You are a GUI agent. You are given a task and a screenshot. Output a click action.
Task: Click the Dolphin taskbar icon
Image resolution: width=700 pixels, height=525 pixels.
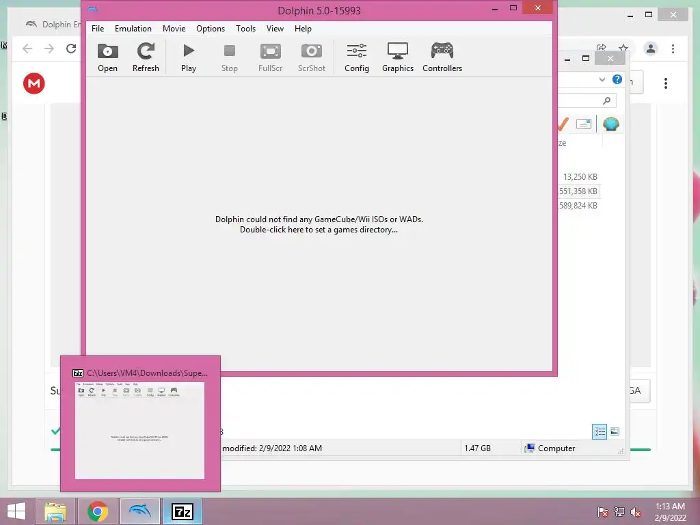139,511
